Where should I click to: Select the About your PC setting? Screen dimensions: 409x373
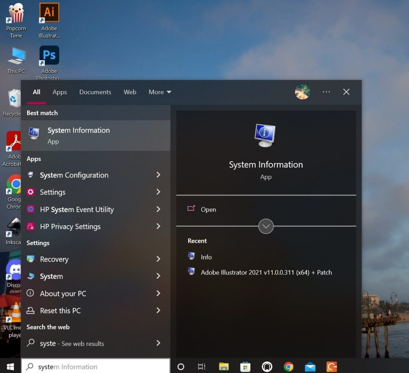pos(63,294)
